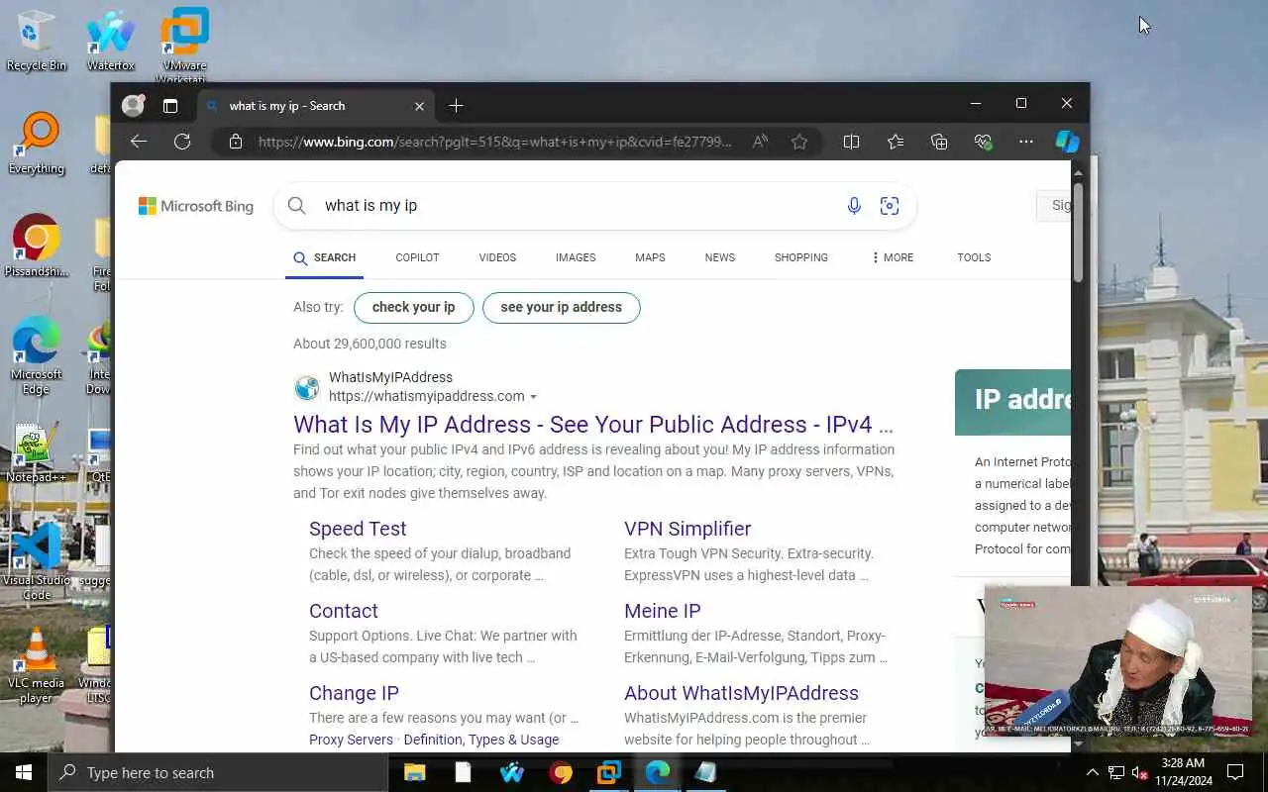The height and width of the screenshot is (792, 1268).
Task: Open File Explorer on taskbar
Action: (x=414, y=772)
